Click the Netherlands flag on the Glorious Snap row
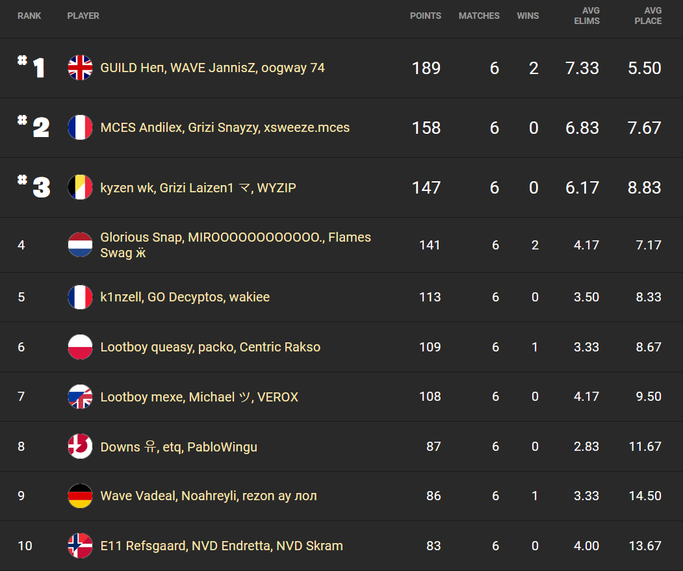 pos(79,245)
